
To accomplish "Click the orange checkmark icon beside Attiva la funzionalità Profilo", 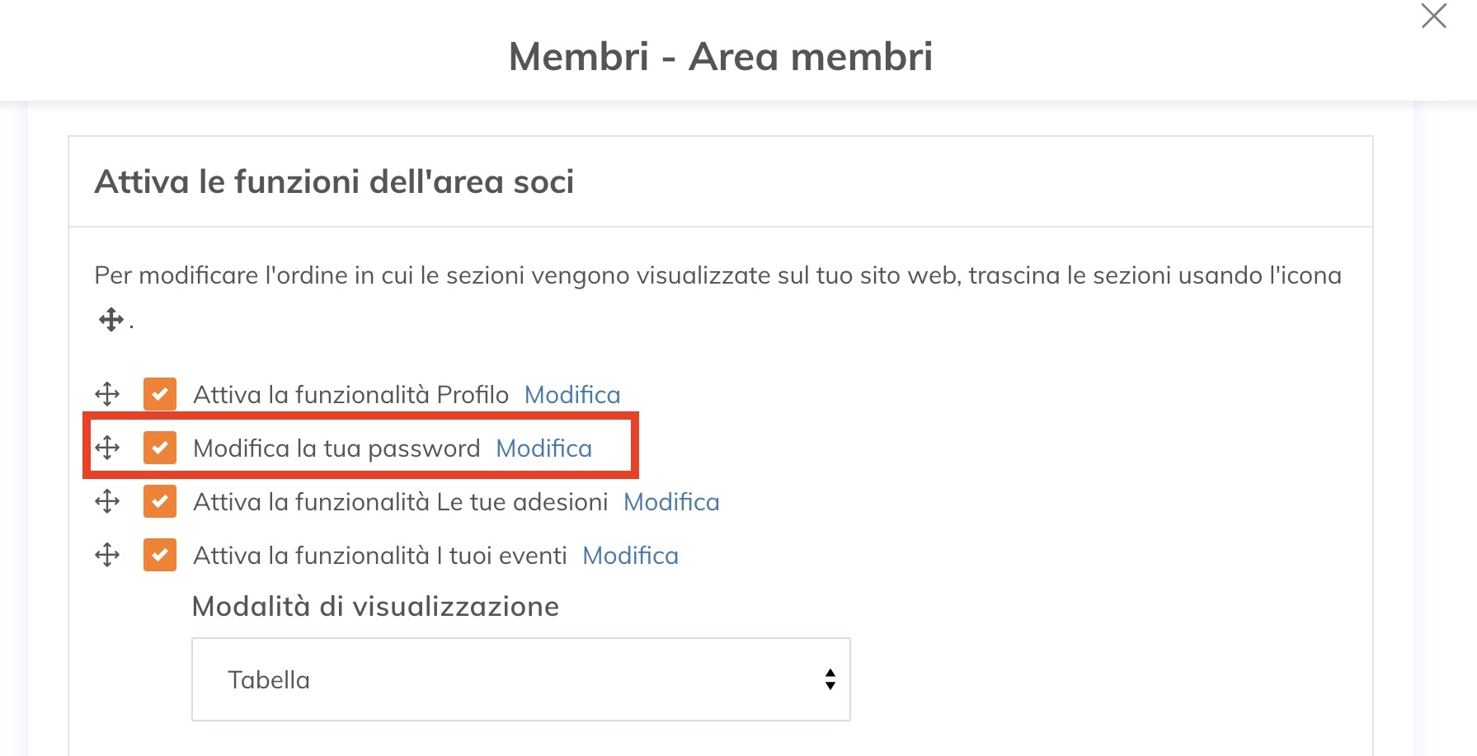I will pos(160,393).
